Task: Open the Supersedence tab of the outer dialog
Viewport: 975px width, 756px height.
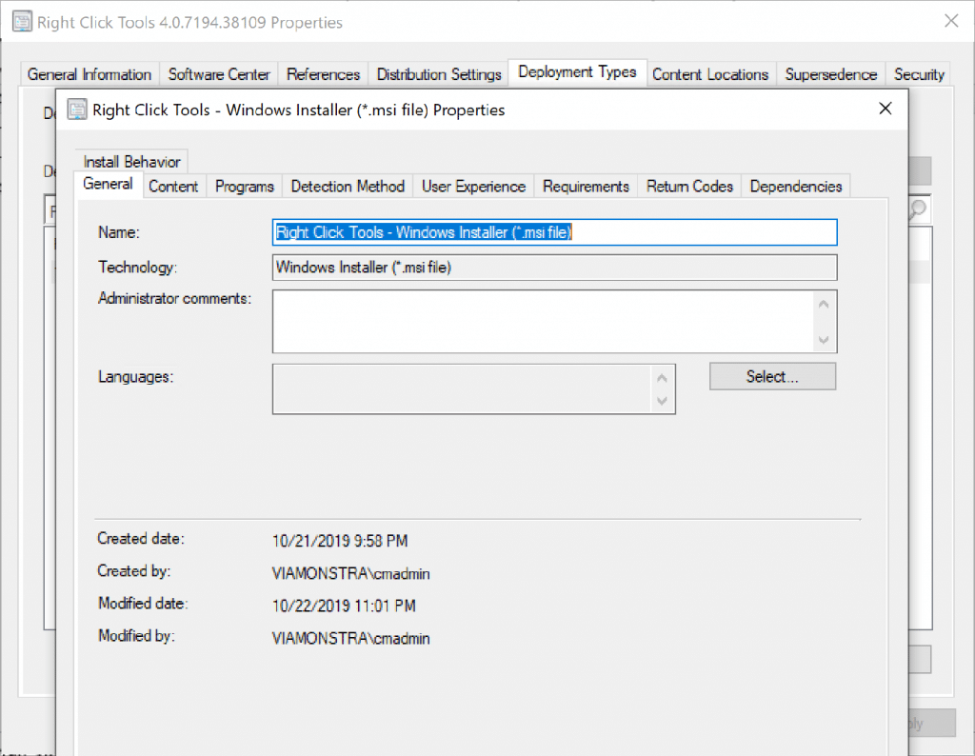Action: pyautogui.click(x=828, y=73)
